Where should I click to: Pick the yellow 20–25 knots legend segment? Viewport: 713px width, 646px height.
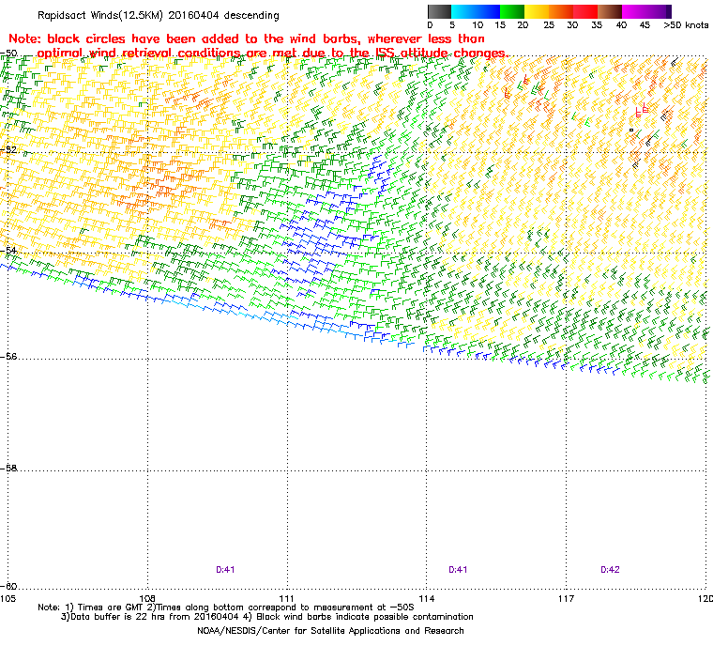[537, 11]
